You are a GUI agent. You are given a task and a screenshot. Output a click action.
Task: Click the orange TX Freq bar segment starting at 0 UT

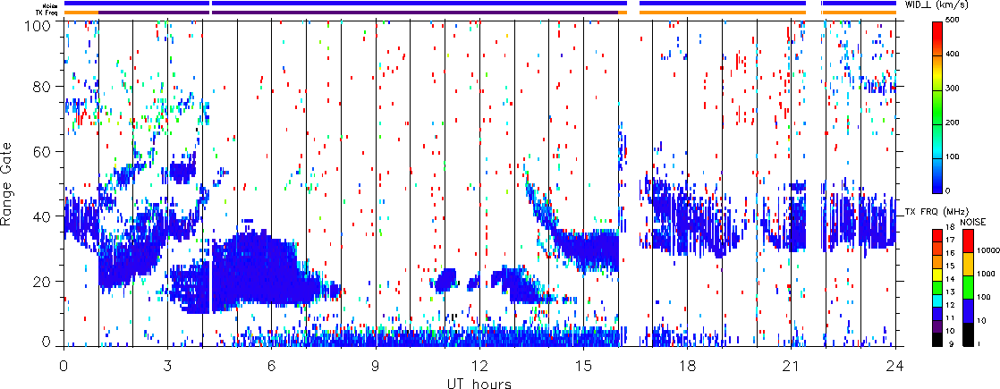pos(81,13)
